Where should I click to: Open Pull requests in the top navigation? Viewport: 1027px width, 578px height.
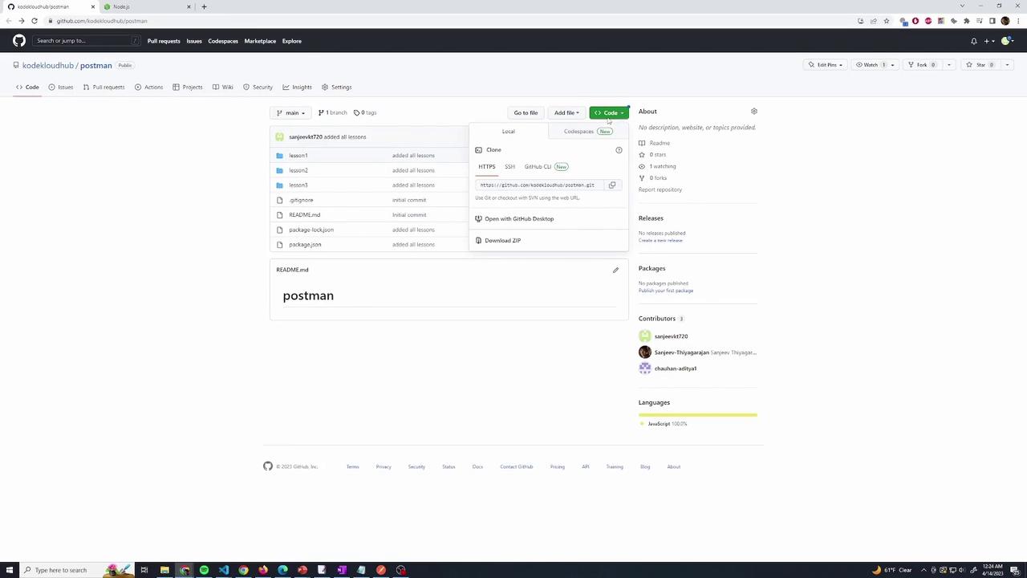click(164, 41)
